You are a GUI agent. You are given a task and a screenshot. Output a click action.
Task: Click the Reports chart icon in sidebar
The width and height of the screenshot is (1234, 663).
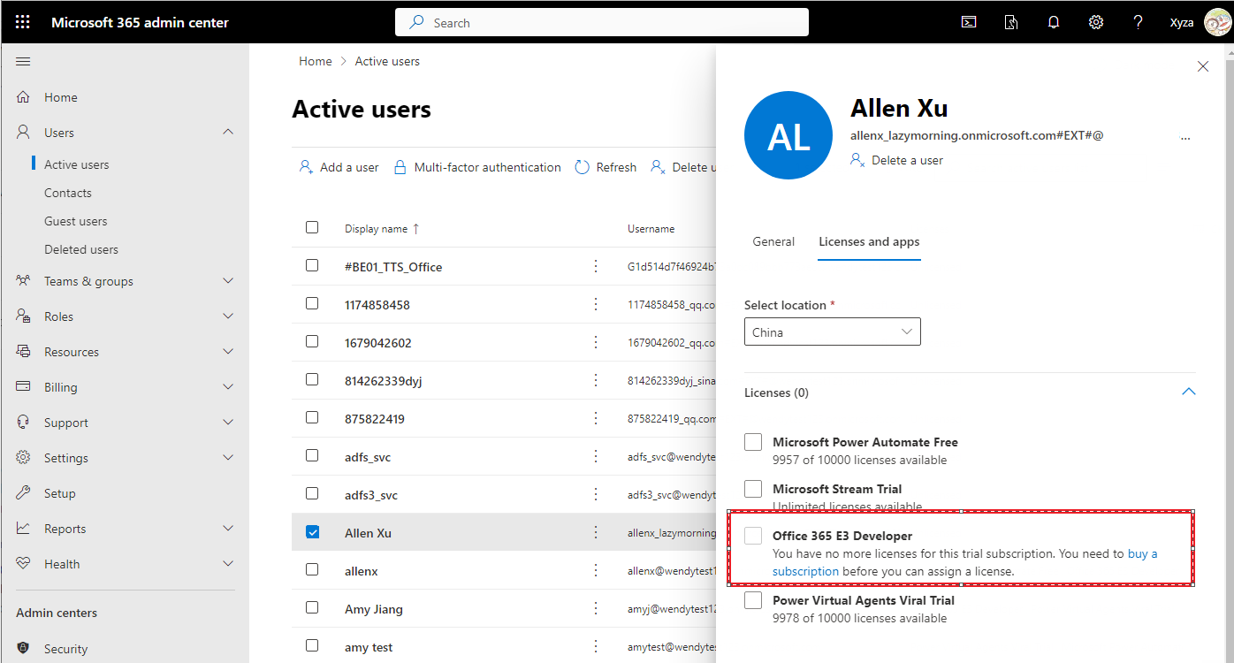pos(24,529)
